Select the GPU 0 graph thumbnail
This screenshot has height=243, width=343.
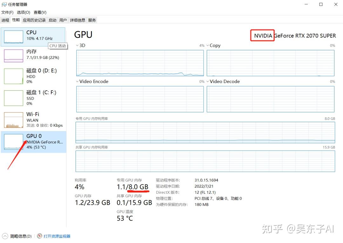tap(14, 142)
